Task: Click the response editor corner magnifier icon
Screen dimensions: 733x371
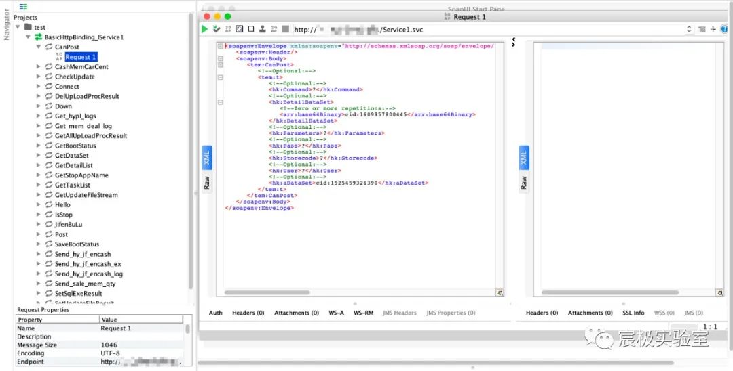Action: tap(719, 292)
